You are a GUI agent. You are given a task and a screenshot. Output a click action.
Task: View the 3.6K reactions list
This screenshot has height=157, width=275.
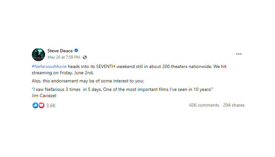tap(51, 105)
